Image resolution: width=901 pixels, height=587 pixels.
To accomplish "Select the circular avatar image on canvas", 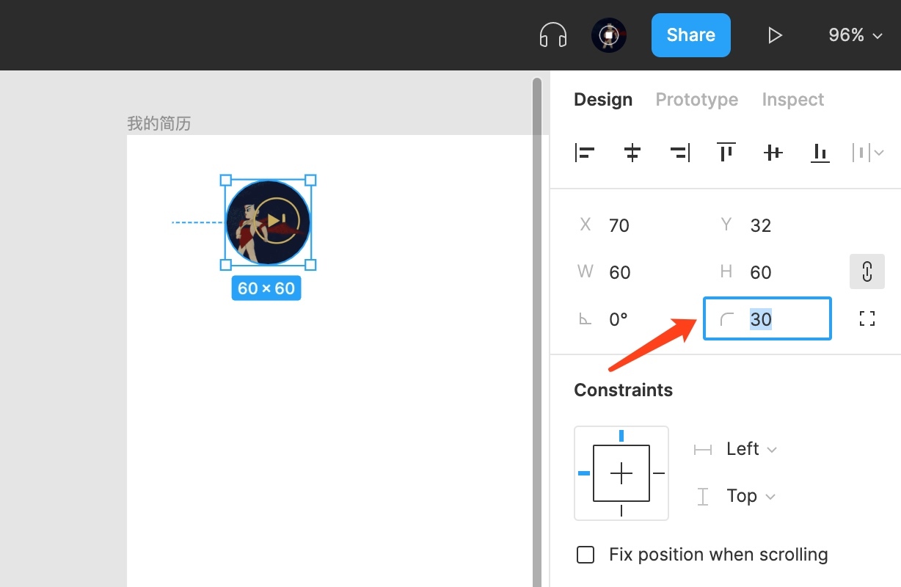I will point(268,222).
